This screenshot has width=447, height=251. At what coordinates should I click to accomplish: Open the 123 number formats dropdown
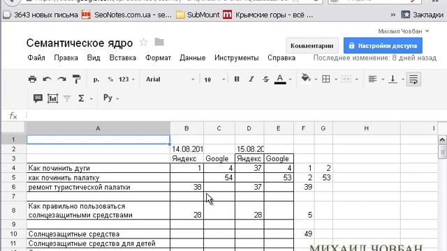point(126,79)
